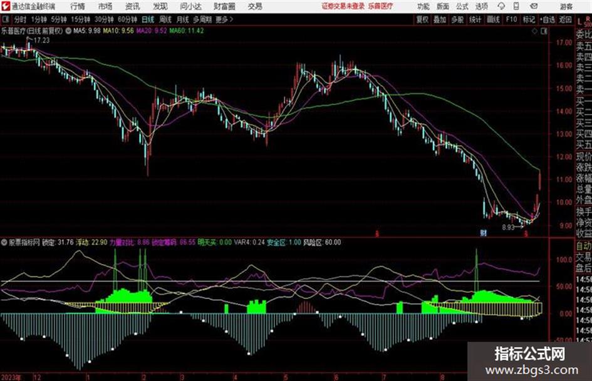Open the 市场 menu
The image size is (592, 381).
point(105,6)
